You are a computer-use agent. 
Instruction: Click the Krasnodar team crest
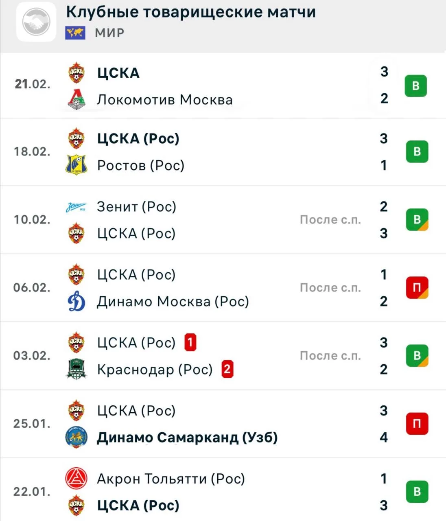tap(77, 370)
